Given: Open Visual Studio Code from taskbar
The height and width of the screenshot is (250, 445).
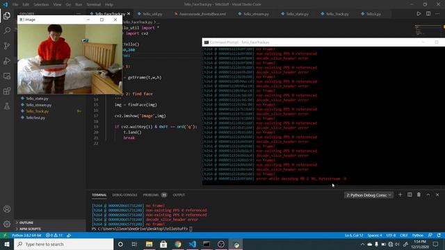Looking at the screenshot, I should 193,244.
